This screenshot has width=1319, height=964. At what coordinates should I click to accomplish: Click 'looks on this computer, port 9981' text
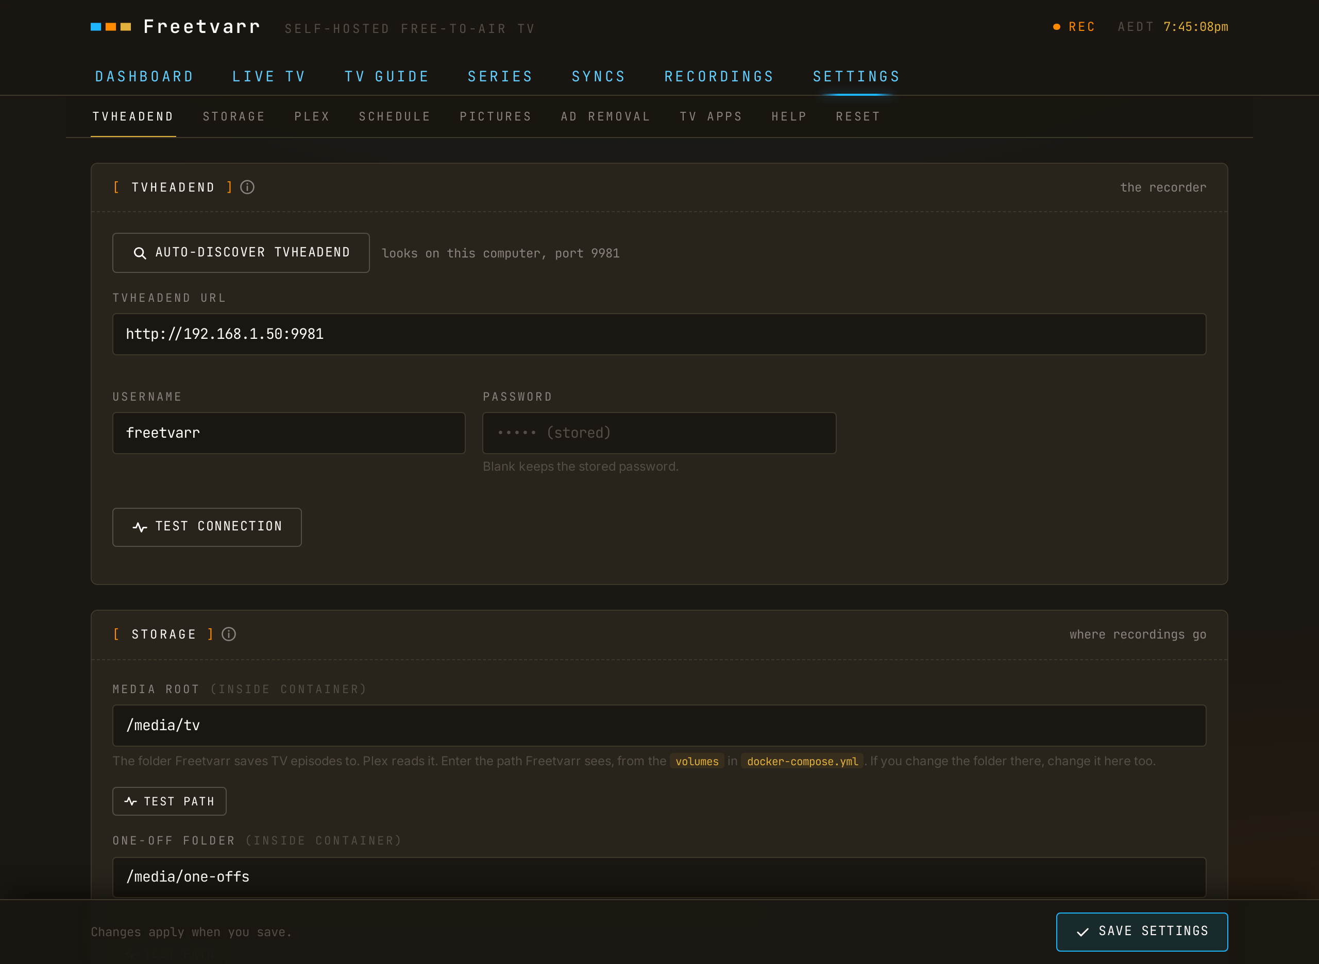[x=500, y=253]
